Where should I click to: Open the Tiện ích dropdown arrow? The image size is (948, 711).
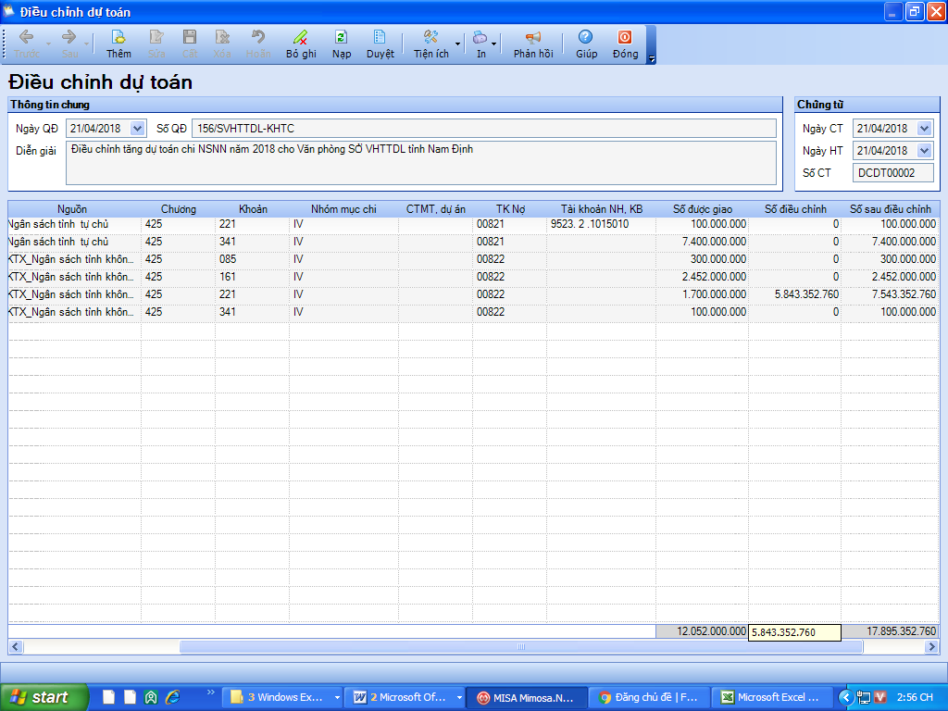point(457,44)
